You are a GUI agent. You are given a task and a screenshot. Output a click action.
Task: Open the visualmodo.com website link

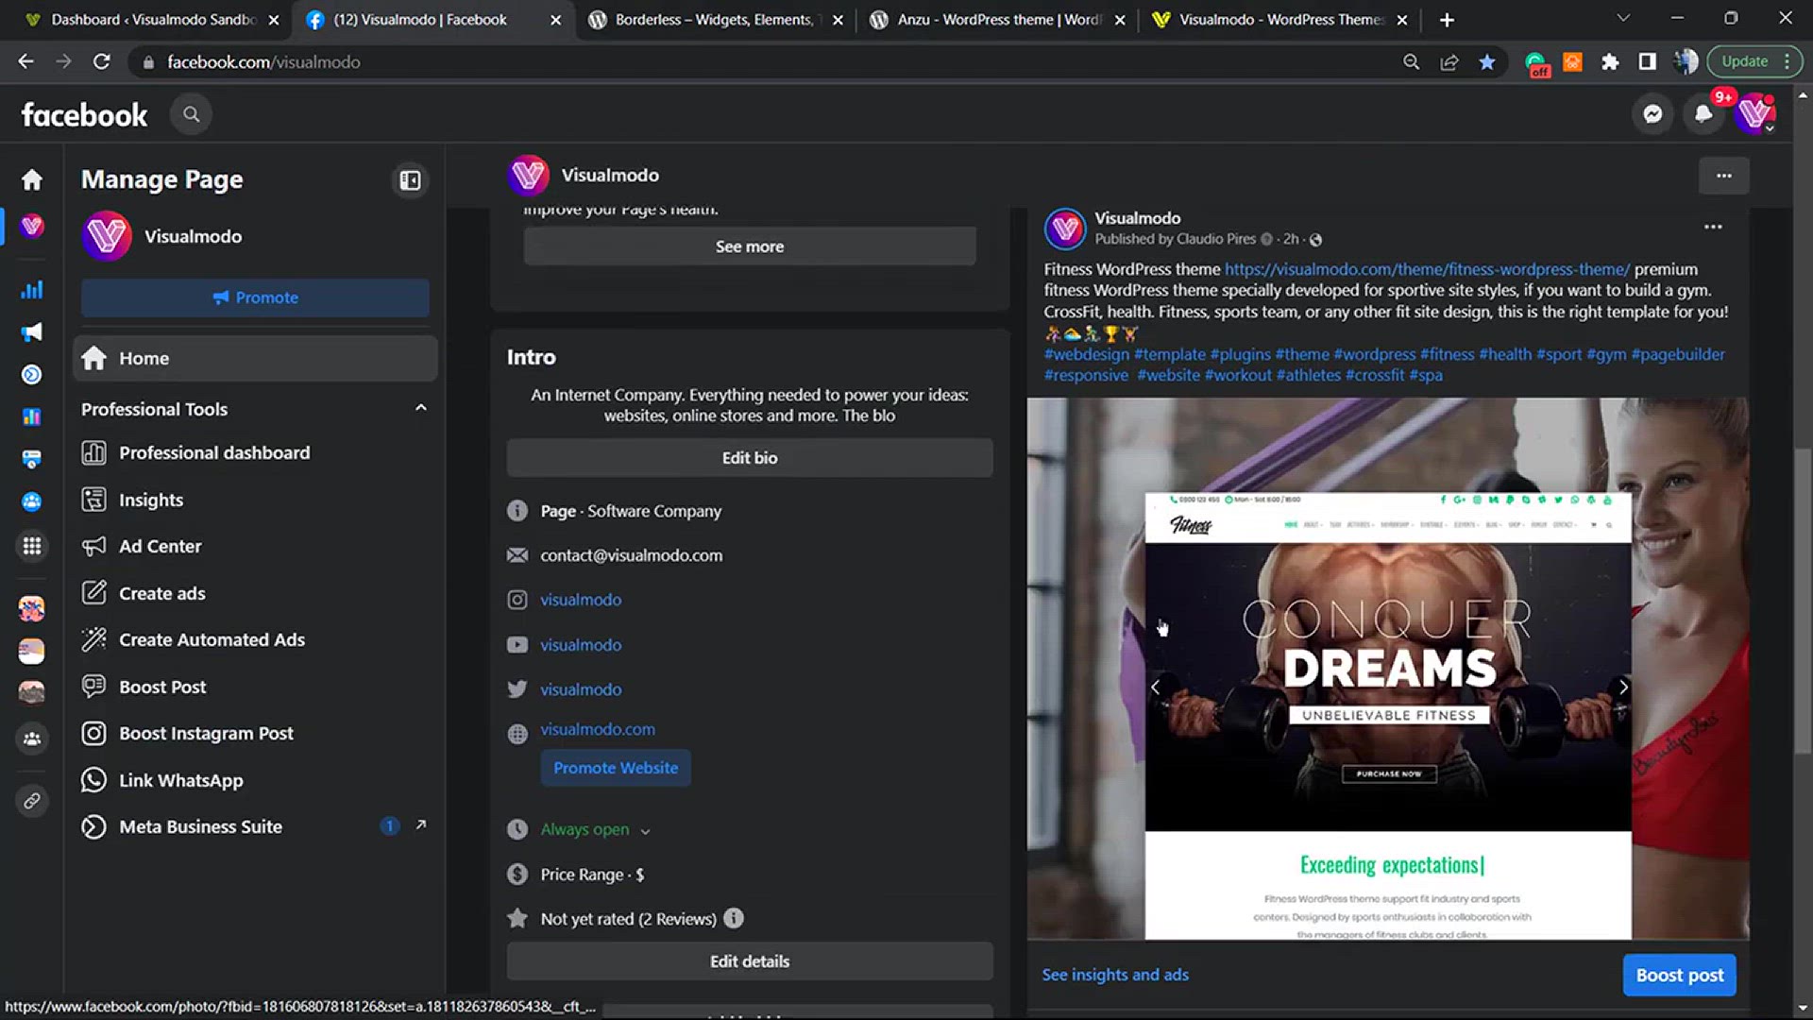pos(597,729)
